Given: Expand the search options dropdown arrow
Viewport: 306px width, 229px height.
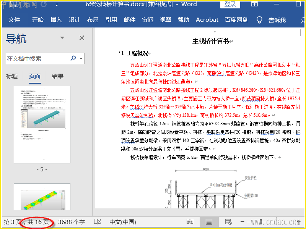Looking at the screenshot, I should click(x=81, y=58).
